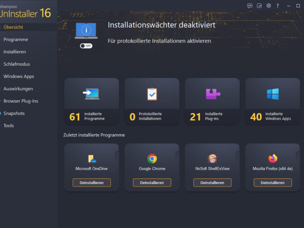Open Snapshots in the sidebar

[x=14, y=113]
